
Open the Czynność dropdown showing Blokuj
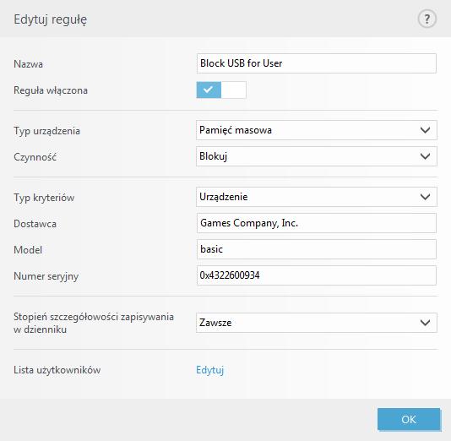[317, 156]
